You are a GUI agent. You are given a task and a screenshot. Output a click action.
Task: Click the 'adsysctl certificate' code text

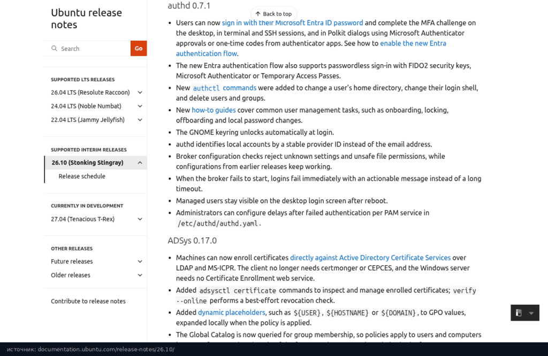[238, 290]
